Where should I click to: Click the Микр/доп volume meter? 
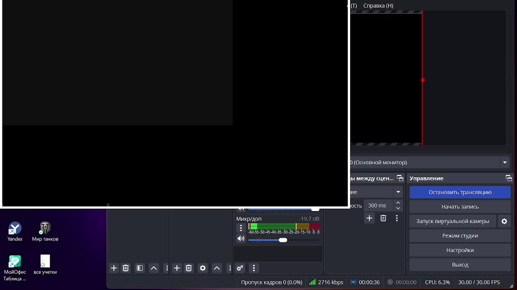click(284, 227)
